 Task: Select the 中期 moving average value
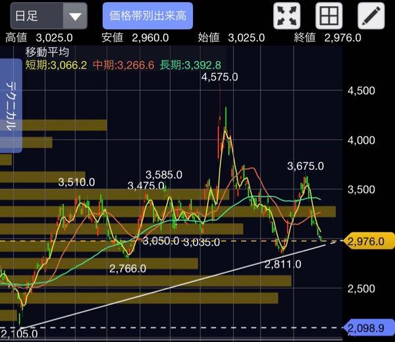124,65
